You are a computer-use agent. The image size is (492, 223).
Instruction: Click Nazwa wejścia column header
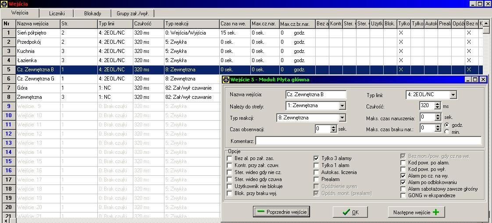click(38, 24)
